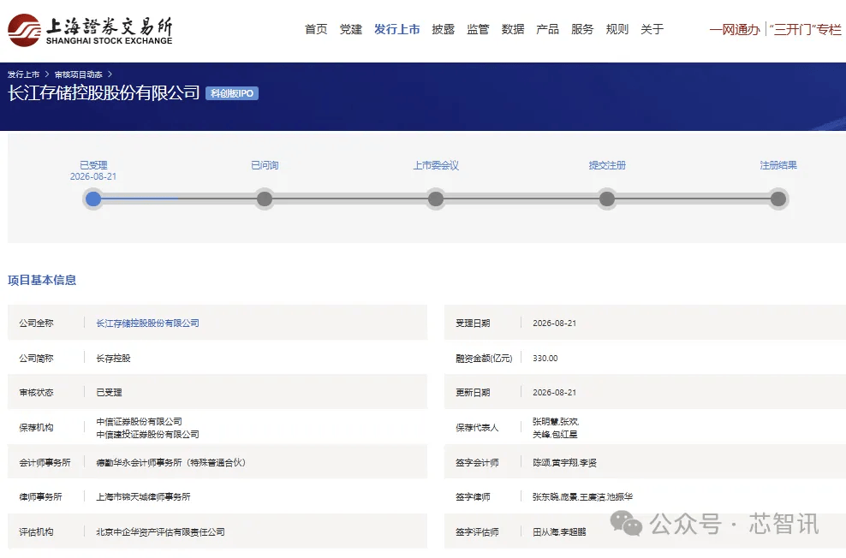Click the 保荐代表人 field label
The image size is (846, 558).
[477, 428]
